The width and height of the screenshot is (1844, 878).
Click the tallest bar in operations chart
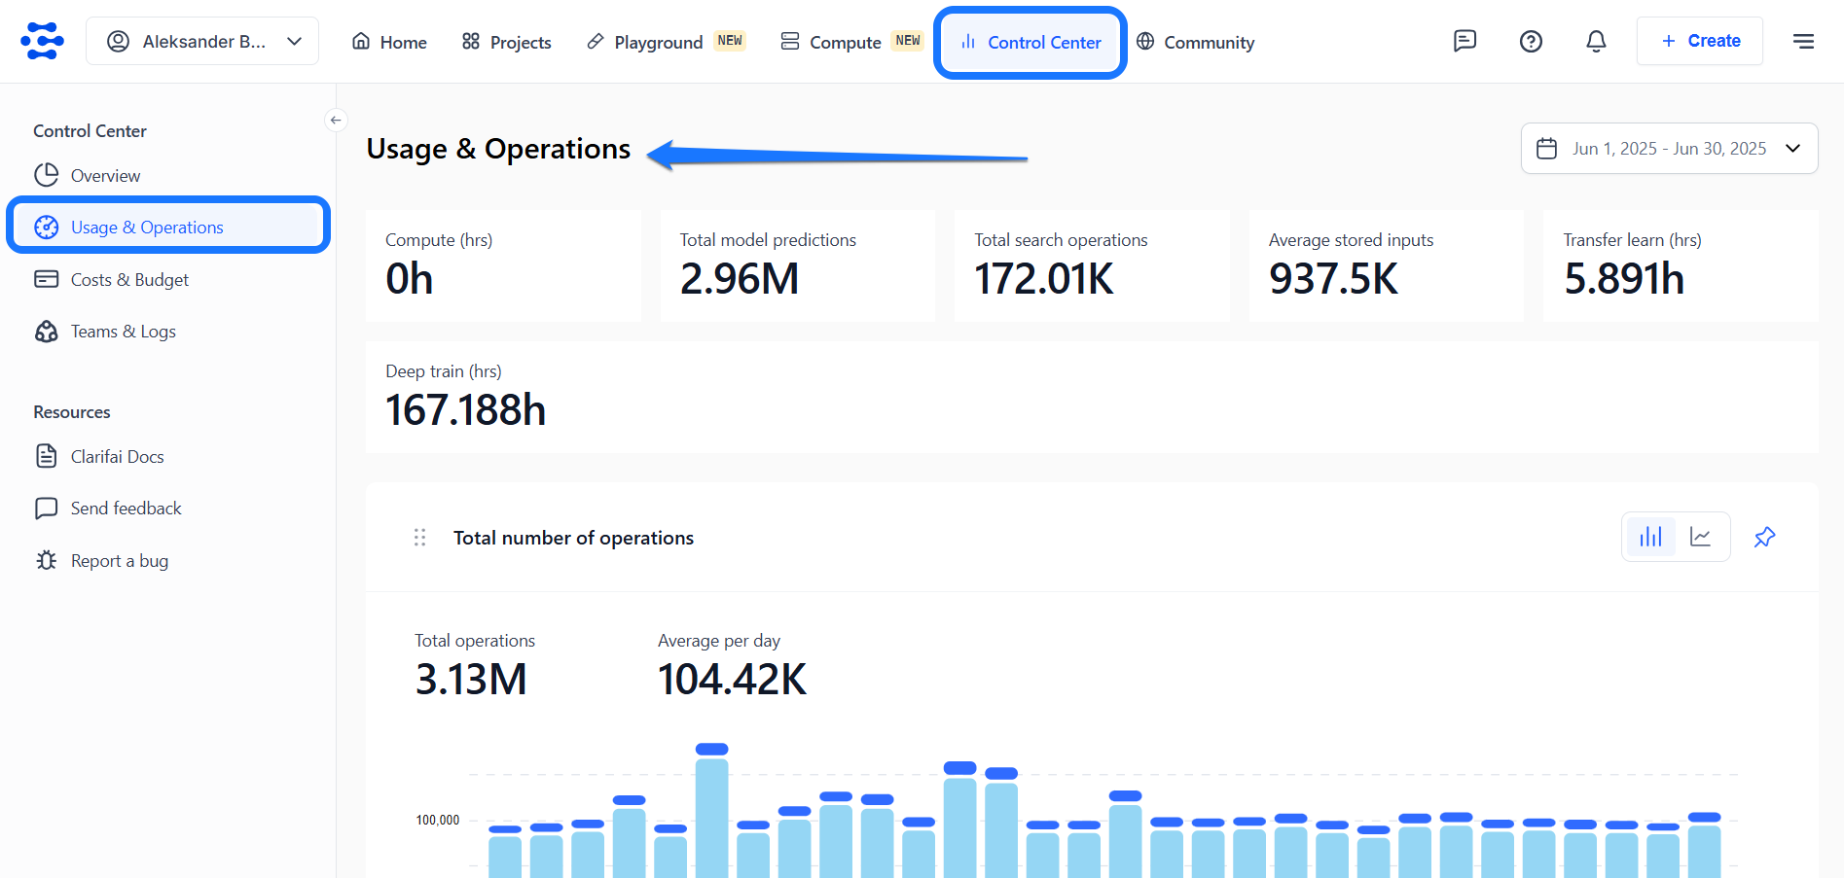coord(712,813)
